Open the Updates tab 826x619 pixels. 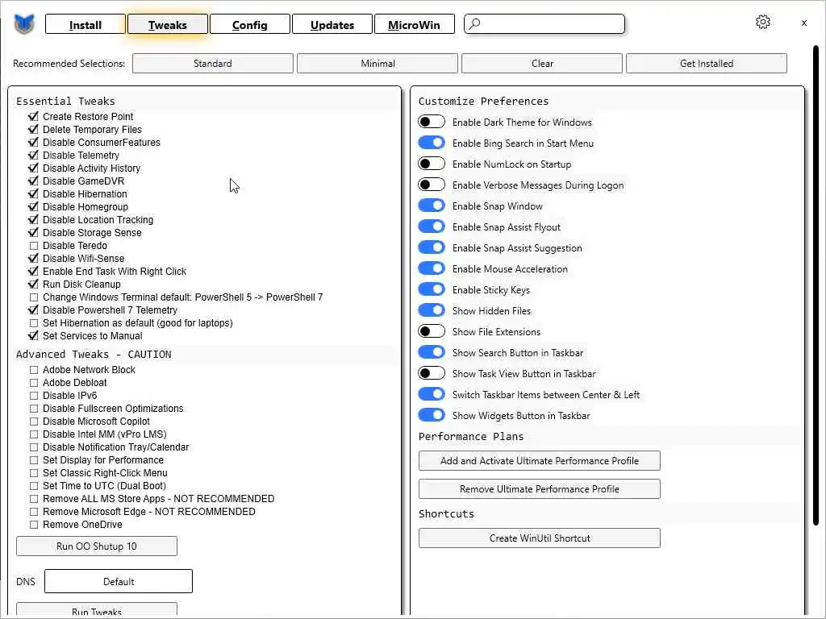(x=332, y=25)
